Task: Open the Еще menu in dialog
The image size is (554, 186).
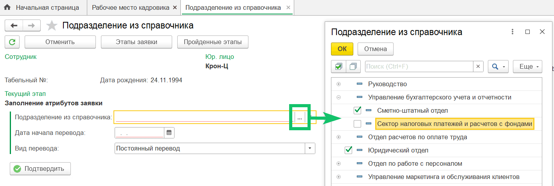Action: pos(527,67)
